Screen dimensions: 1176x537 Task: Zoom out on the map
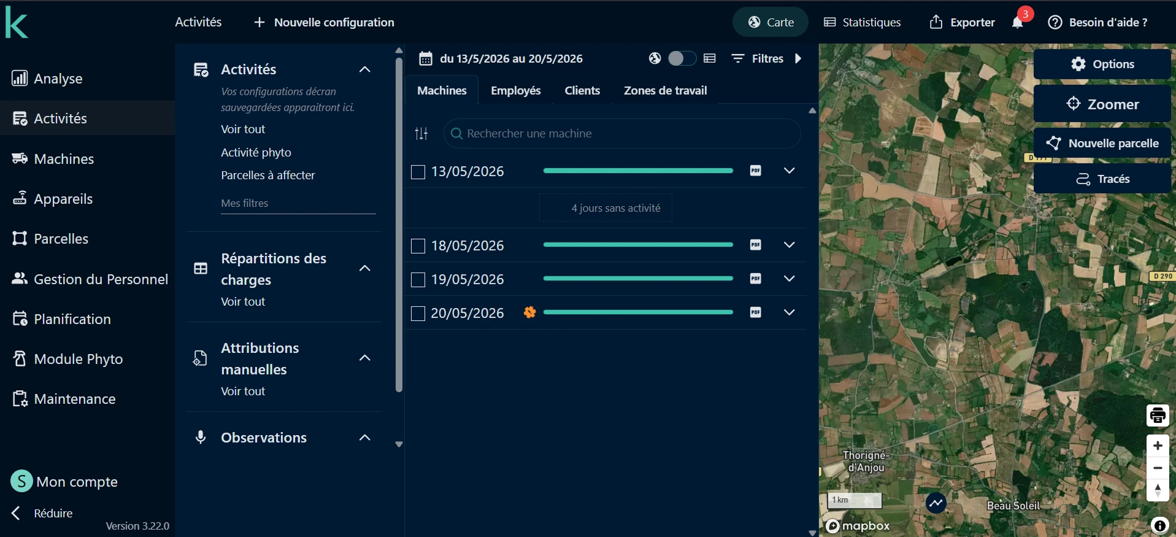pyautogui.click(x=1158, y=468)
